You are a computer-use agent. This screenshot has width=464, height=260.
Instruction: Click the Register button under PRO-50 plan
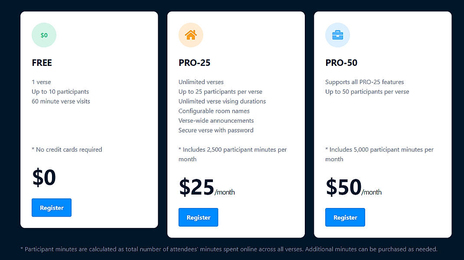pyautogui.click(x=345, y=217)
